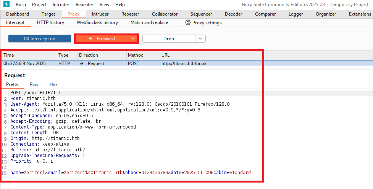Click Forward to send the request
Screen dimensions: 373x189
pyautogui.click(x=101, y=39)
